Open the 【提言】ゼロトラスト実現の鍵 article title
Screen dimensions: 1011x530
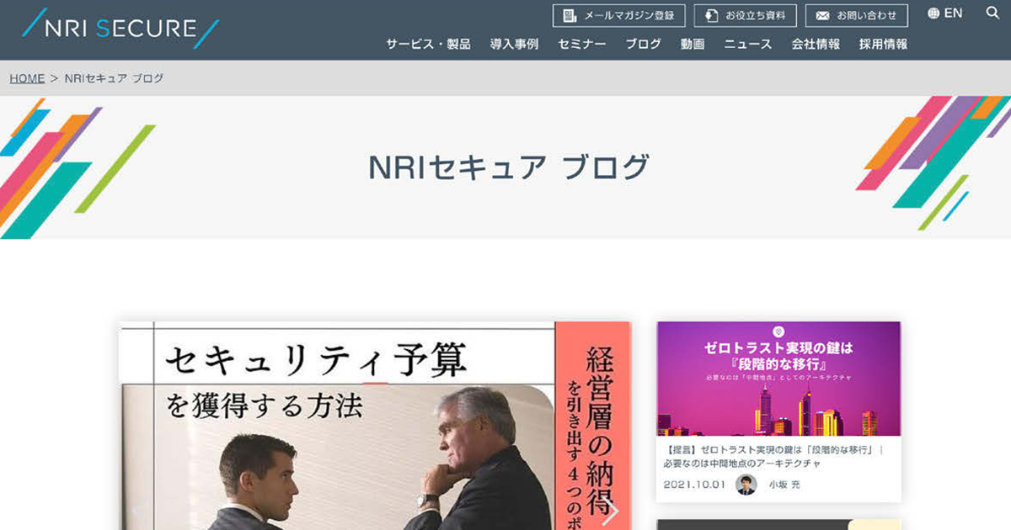(773, 457)
